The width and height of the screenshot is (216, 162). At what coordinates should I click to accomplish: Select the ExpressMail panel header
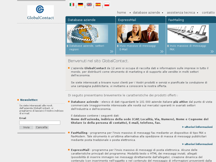point(141,20)
